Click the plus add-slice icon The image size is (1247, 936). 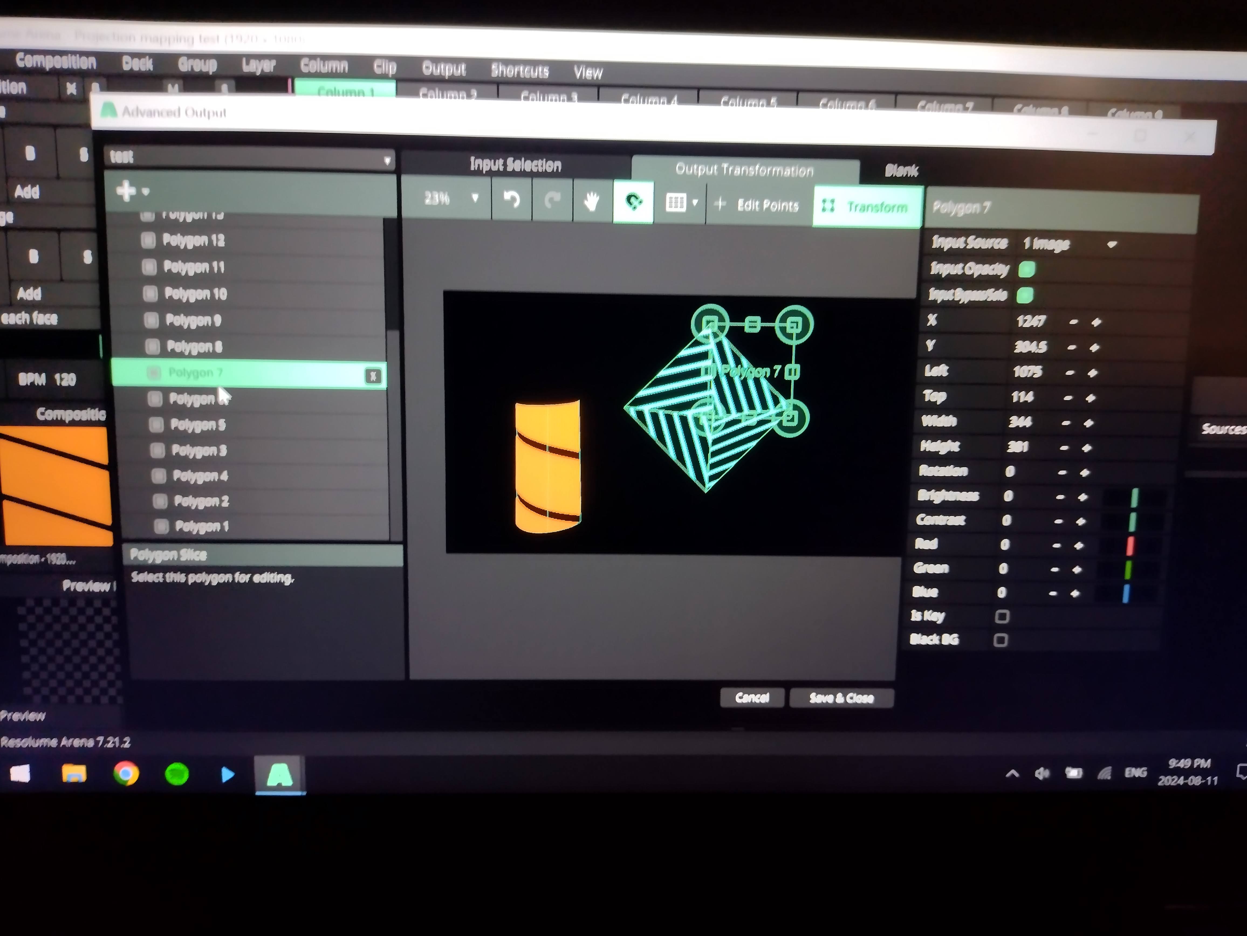[126, 191]
